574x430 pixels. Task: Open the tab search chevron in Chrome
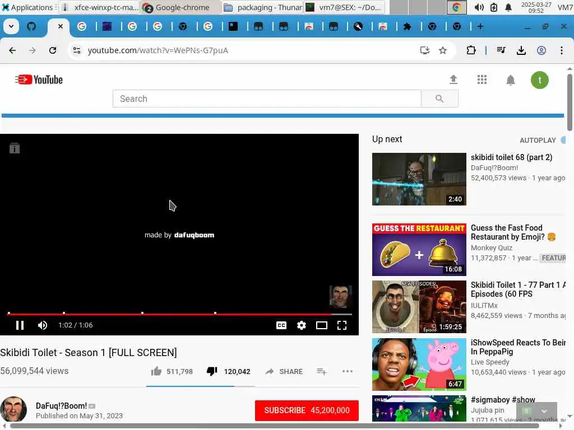11,26
